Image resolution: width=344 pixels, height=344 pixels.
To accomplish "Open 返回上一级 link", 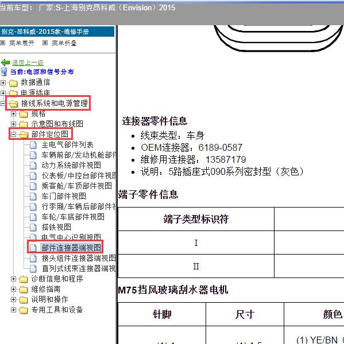I will 28,62.
